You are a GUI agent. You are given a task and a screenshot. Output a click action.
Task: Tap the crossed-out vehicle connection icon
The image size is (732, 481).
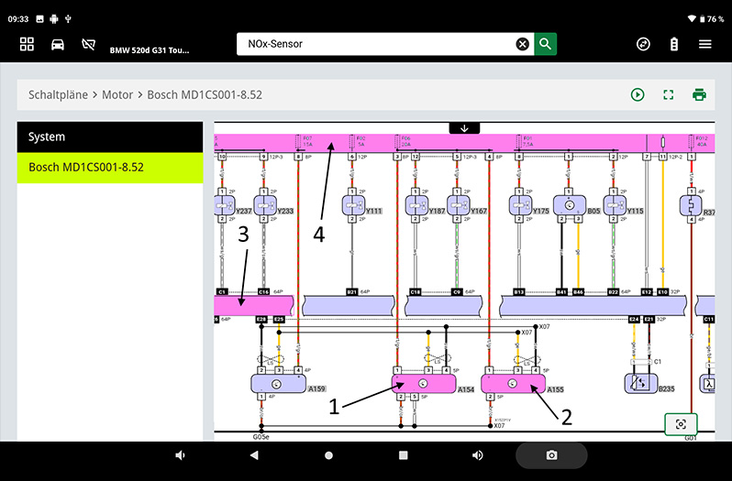pyautogui.click(x=89, y=44)
